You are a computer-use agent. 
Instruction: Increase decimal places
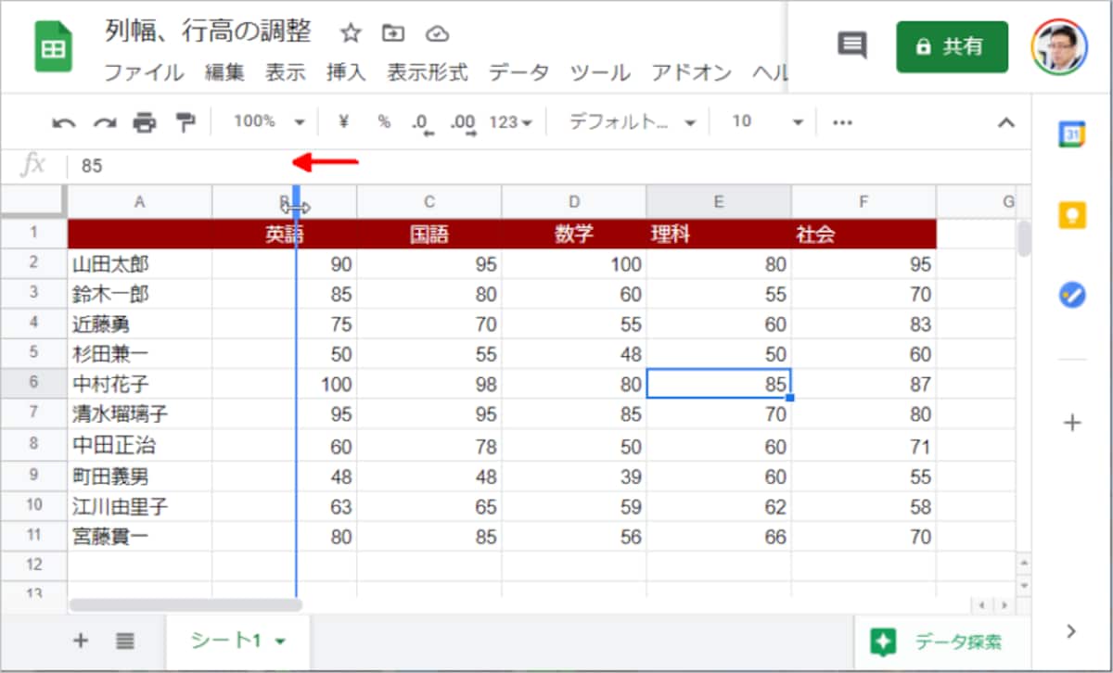pos(462,122)
